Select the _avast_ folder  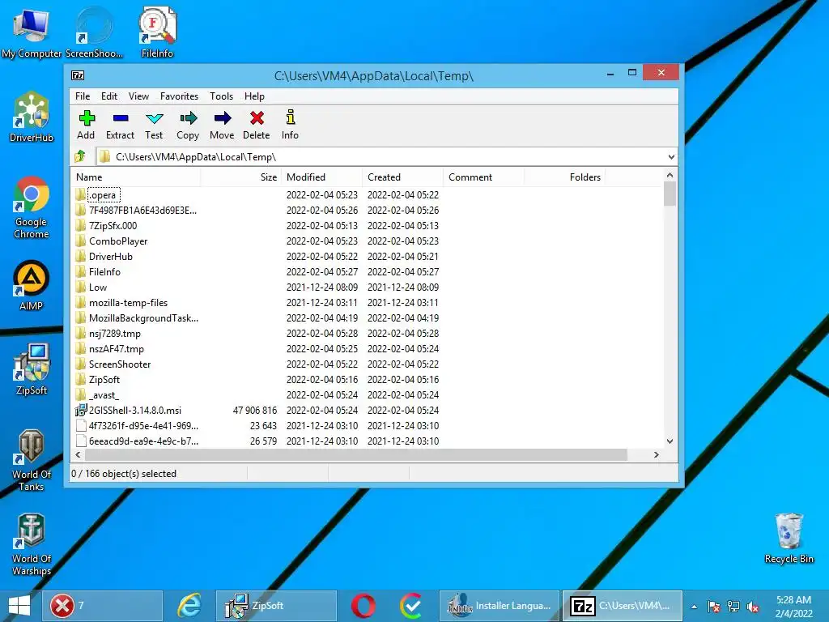pos(104,395)
